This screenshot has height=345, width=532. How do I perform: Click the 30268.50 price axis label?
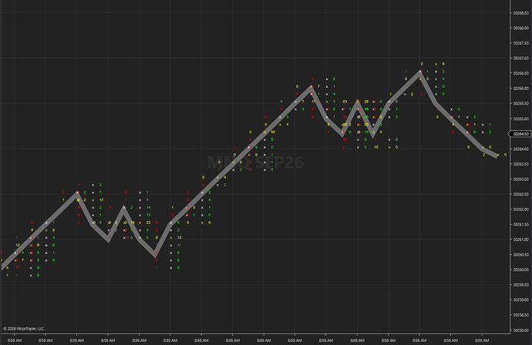point(520,13)
